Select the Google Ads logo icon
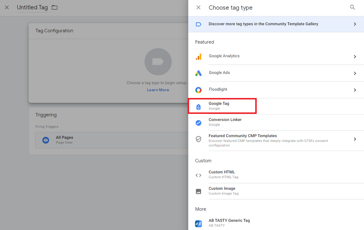Image resolution: width=364 pixels, height=230 pixels. pyautogui.click(x=198, y=73)
